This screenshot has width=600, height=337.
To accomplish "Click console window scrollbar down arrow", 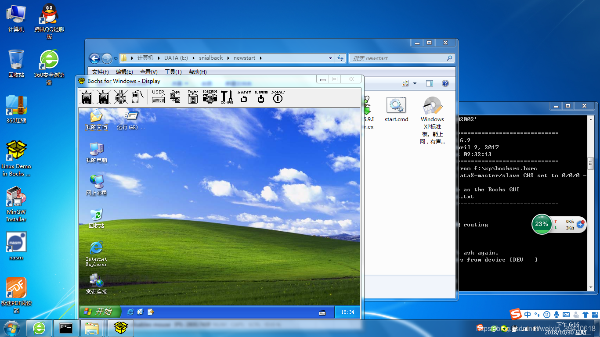I will click(x=591, y=287).
